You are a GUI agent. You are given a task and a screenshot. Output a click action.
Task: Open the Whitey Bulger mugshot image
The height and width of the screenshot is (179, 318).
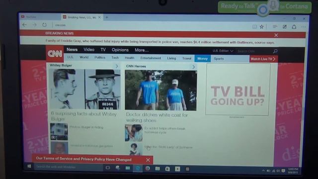[85, 89]
